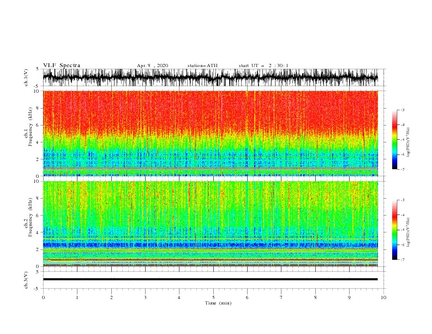
Task: Click the time axis tick label "3"
Action: click(145, 297)
